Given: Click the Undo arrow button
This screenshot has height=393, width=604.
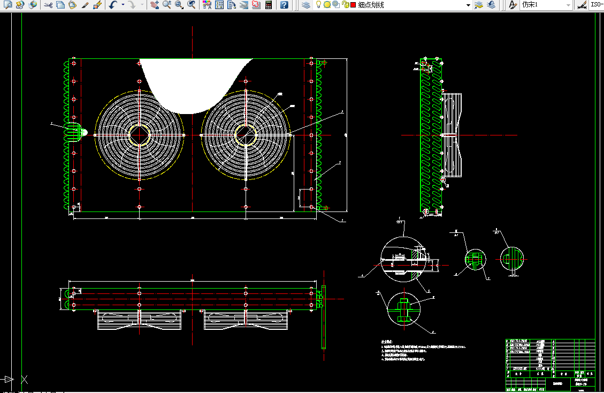Looking at the screenshot, I should pyautogui.click(x=112, y=5).
